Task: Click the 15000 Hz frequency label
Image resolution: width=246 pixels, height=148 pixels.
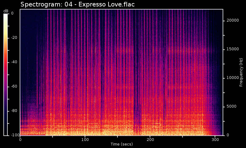Action: point(232,49)
